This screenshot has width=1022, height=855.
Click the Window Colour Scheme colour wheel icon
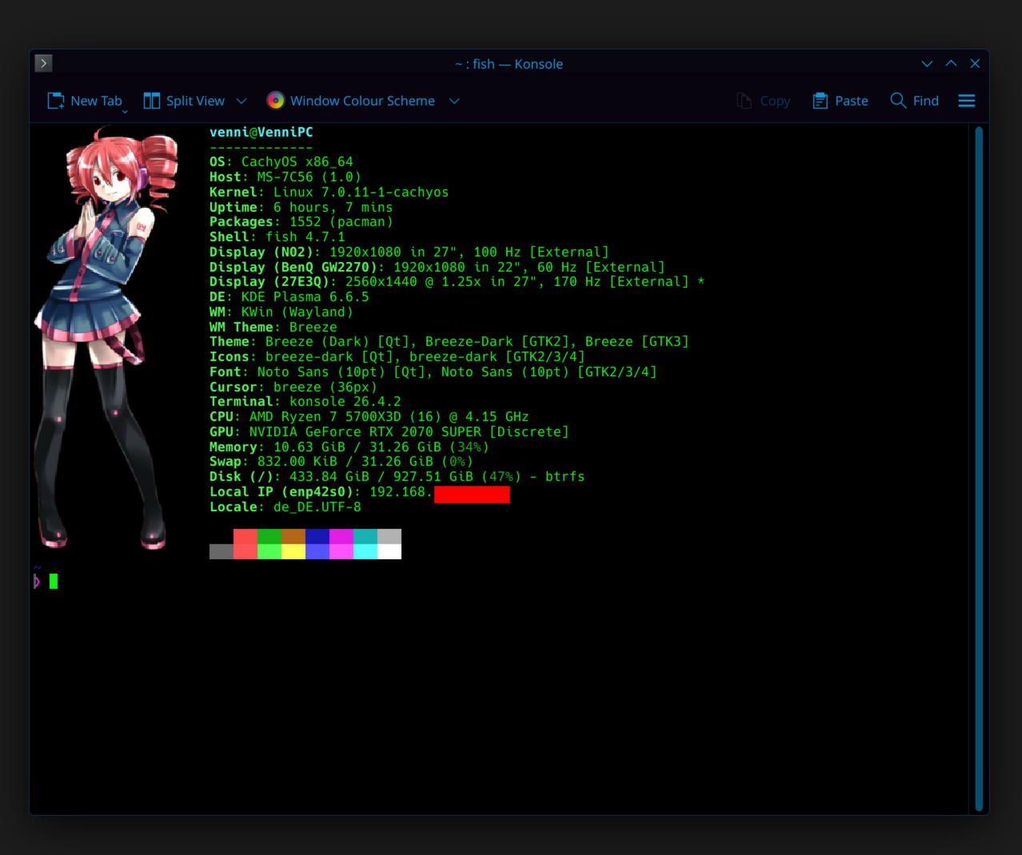point(275,101)
